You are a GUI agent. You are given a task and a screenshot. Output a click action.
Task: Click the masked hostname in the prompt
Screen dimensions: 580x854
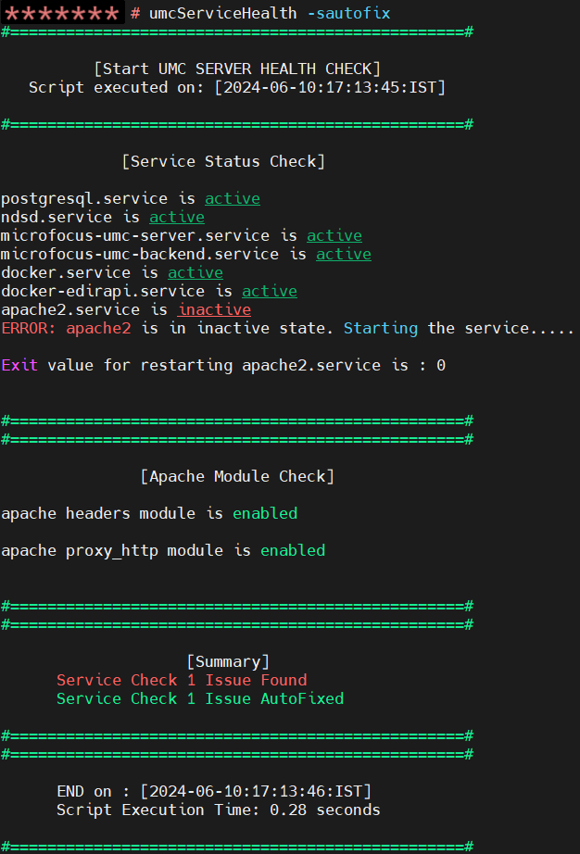[x=62, y=13]
